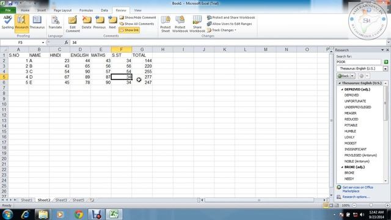Image resolution: width=391 pixels, height=220 pixels.
Task: Select Protect and Share Workbook
Action: 231,18
